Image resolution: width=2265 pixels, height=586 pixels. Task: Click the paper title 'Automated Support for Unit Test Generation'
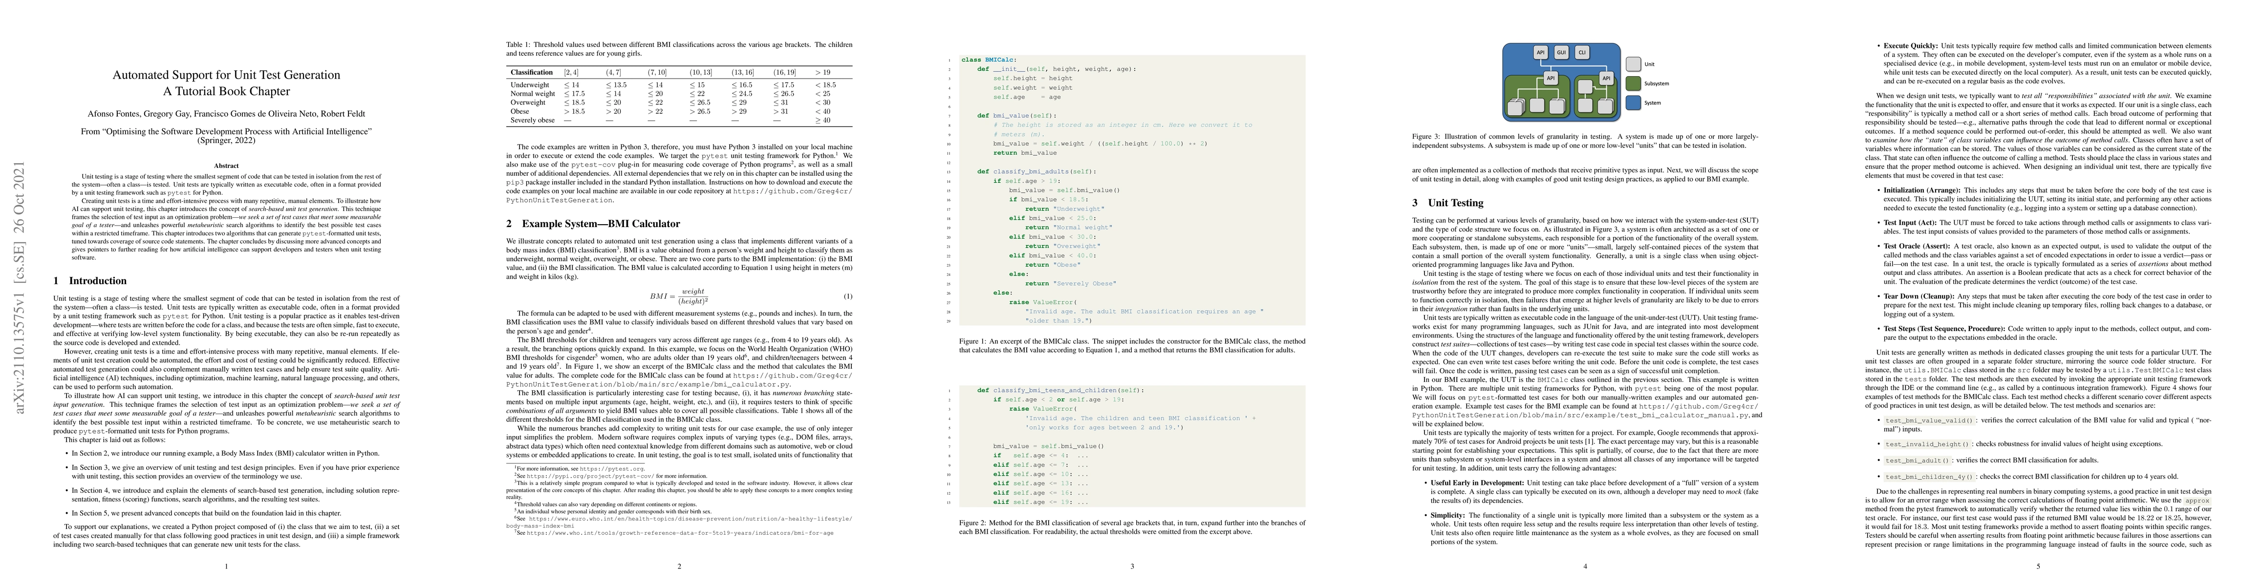tap(226, 75)
